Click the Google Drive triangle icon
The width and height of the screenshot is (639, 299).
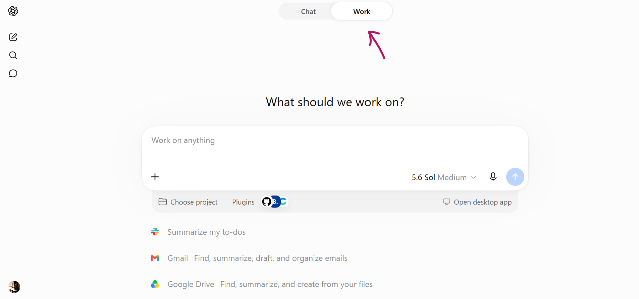click(155, 284)
